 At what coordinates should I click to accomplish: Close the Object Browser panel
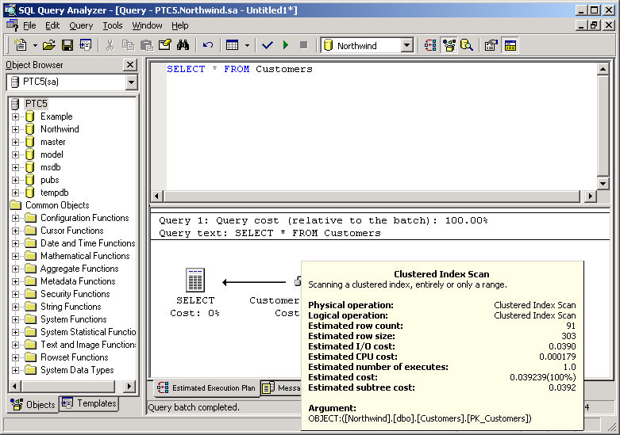130,65
